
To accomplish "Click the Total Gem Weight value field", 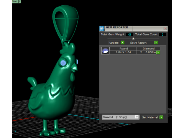I will point(130,34).
